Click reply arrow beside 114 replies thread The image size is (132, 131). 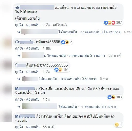(x=19, y=32)
